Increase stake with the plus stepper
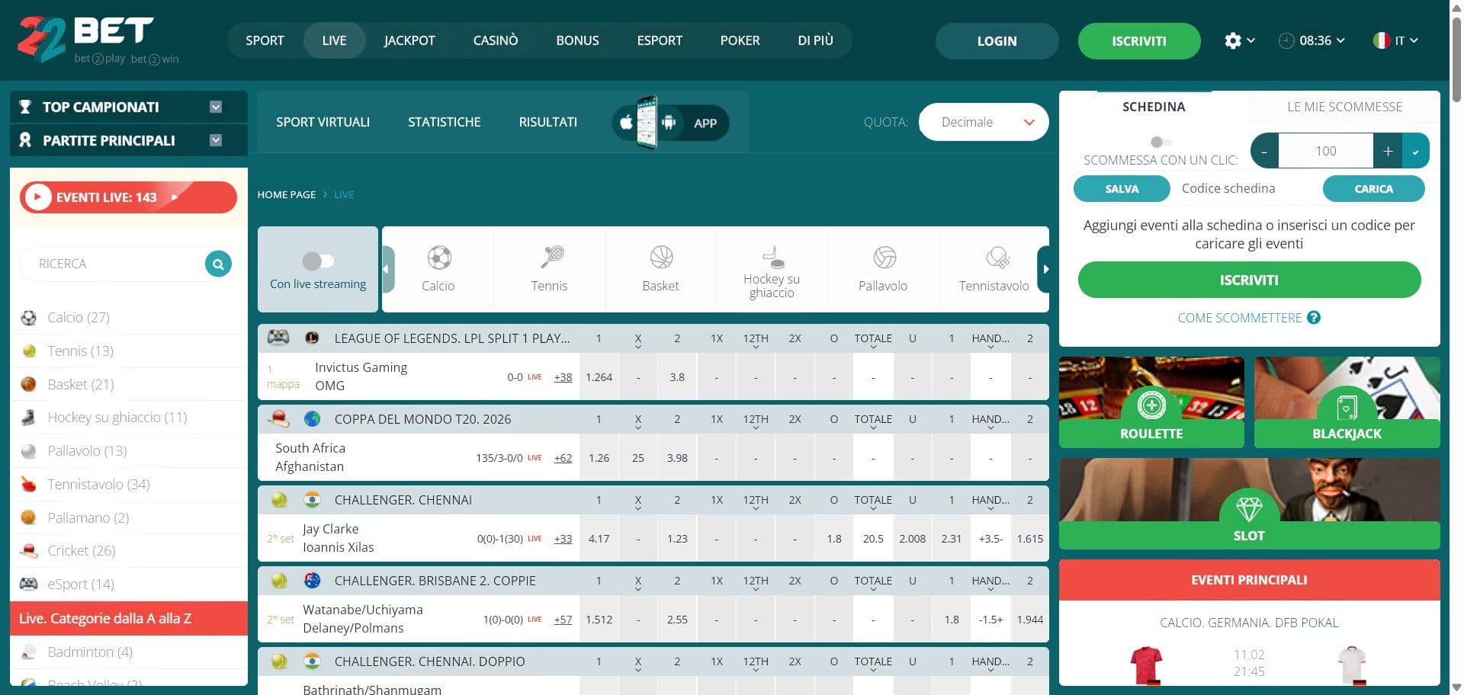This screenshot has height=695, width=1464. [1388, 150]
